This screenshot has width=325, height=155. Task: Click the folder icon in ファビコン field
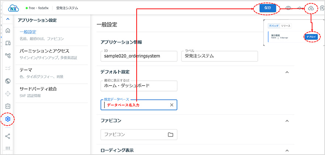[170, 134]
